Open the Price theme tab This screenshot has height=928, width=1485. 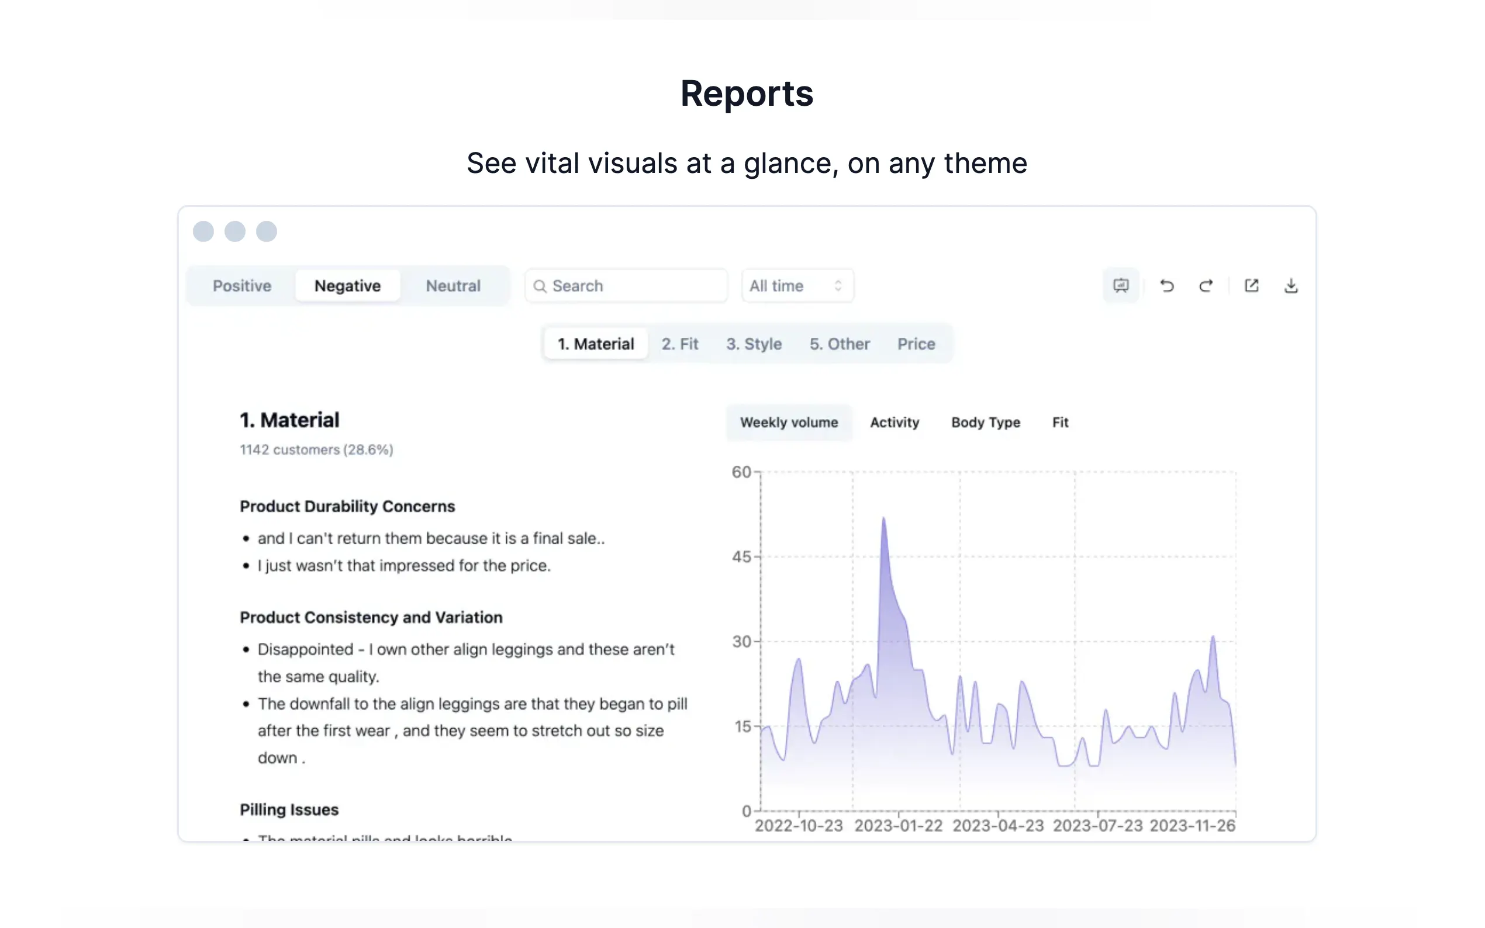coord(916,344)
